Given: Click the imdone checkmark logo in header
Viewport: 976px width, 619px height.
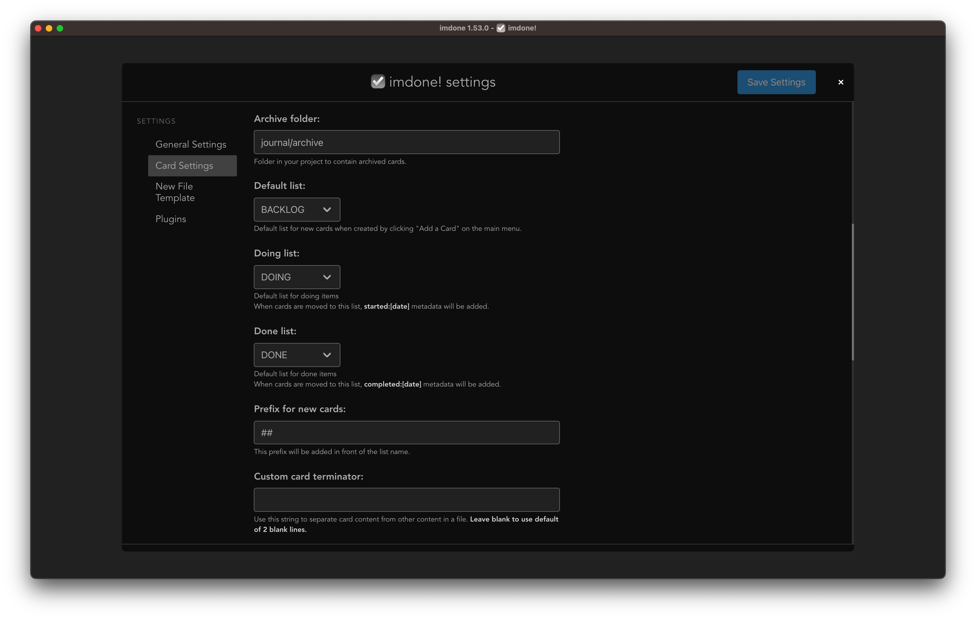Looking at the screenshot, I should click(x=378, y=82).
